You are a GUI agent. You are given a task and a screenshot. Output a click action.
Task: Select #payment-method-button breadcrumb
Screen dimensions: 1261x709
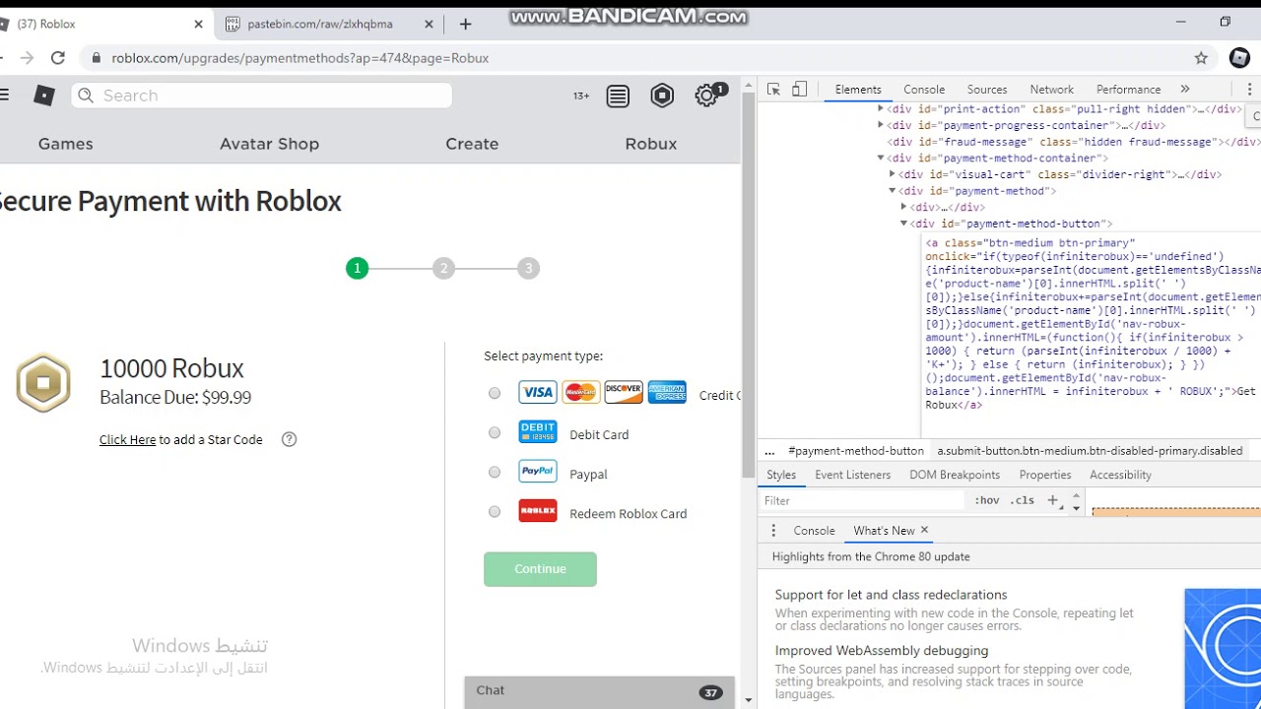click(x=856, y=451)
